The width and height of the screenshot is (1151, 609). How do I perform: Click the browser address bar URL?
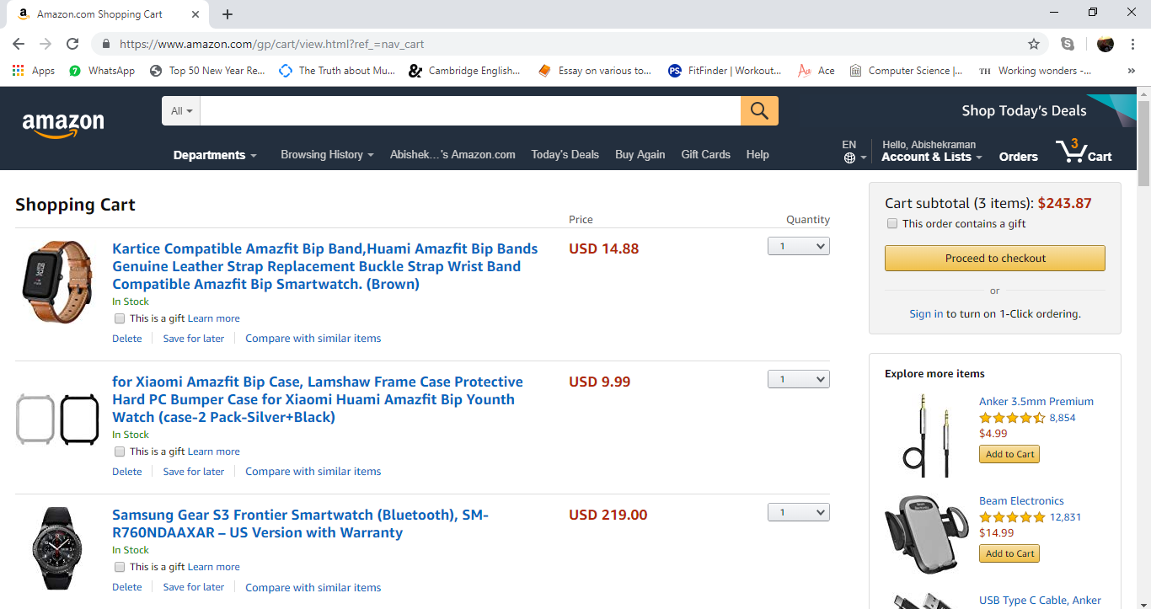point(271,44)
